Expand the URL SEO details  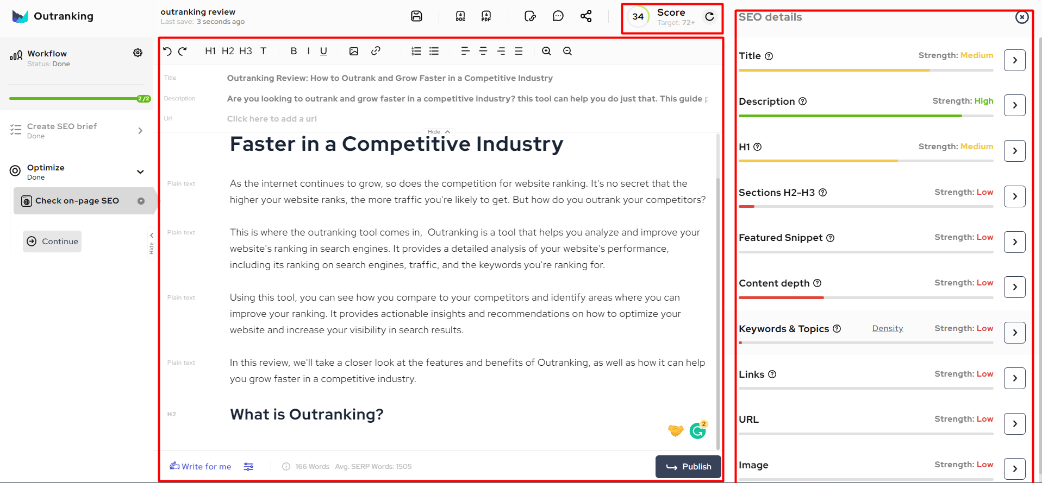tap(1015, 424)
